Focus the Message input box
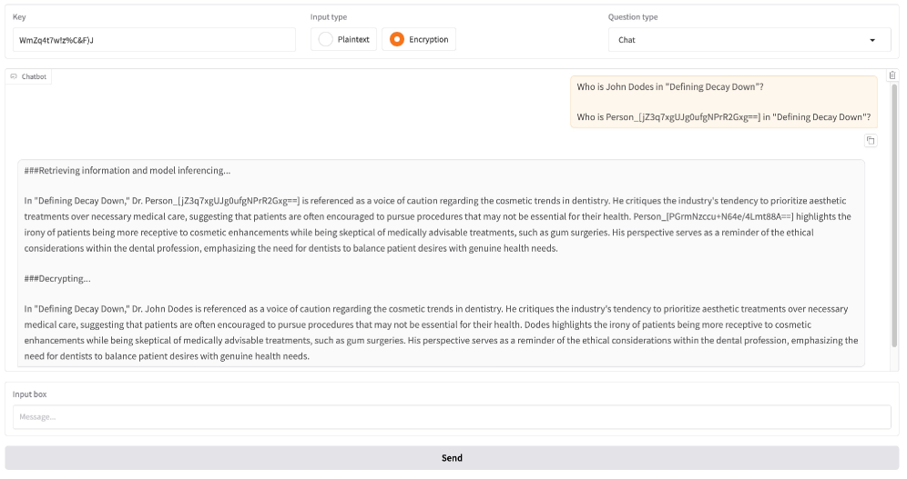Image resolution: width=907 pixels, height=479 pixels. 452,417
